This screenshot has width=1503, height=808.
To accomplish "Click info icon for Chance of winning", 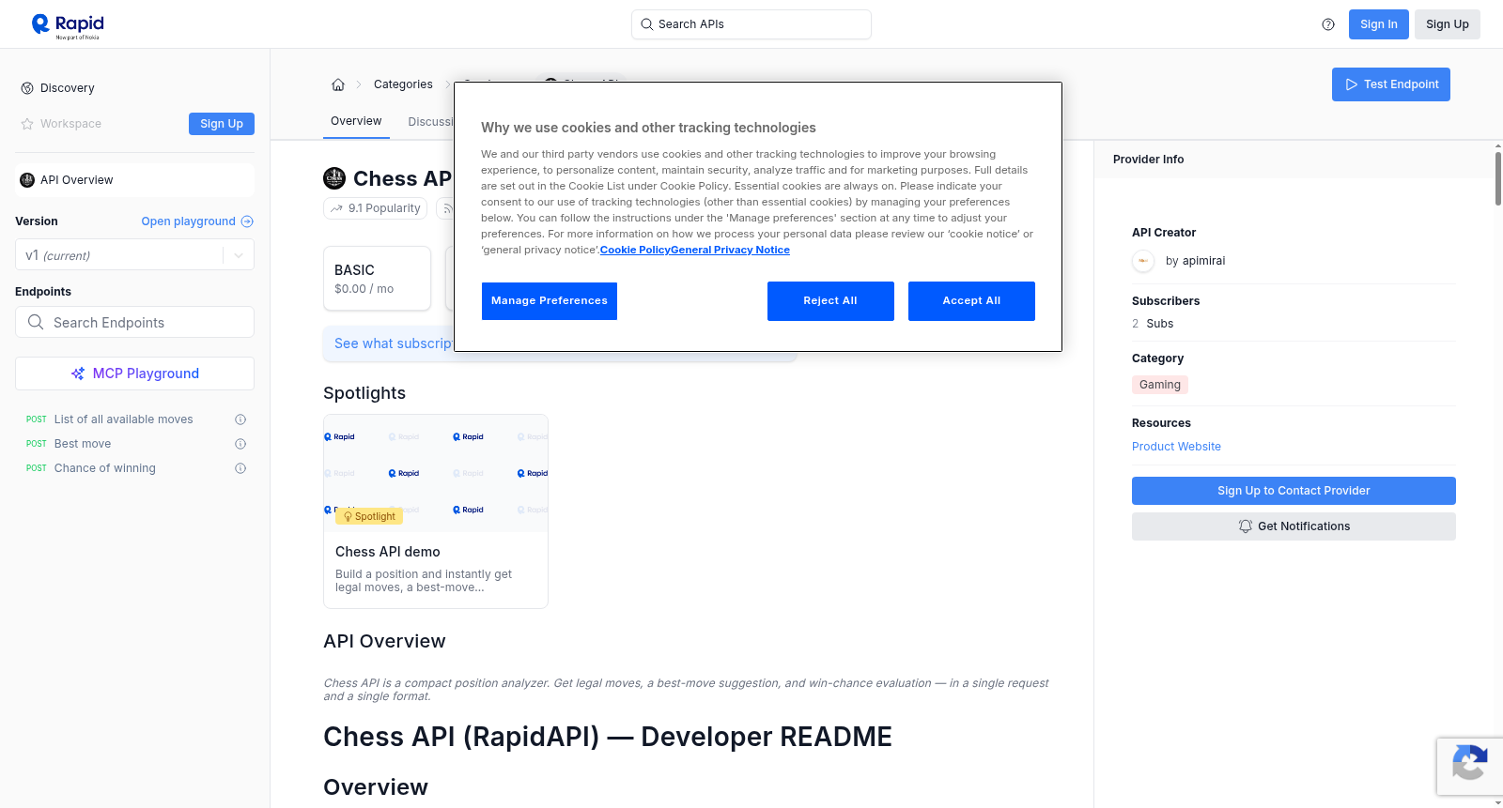I will click(x=240, y=468).
